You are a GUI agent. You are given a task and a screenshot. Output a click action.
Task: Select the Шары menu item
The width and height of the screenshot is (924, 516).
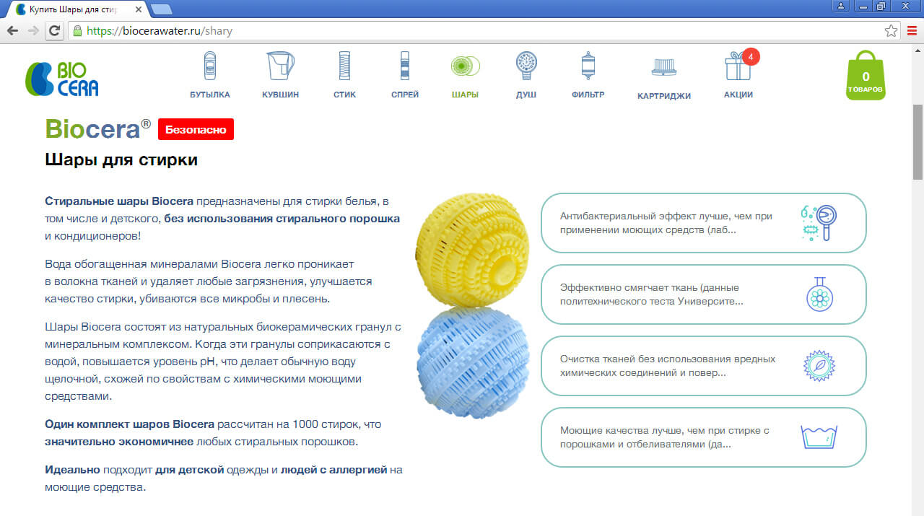coord(465,95)
